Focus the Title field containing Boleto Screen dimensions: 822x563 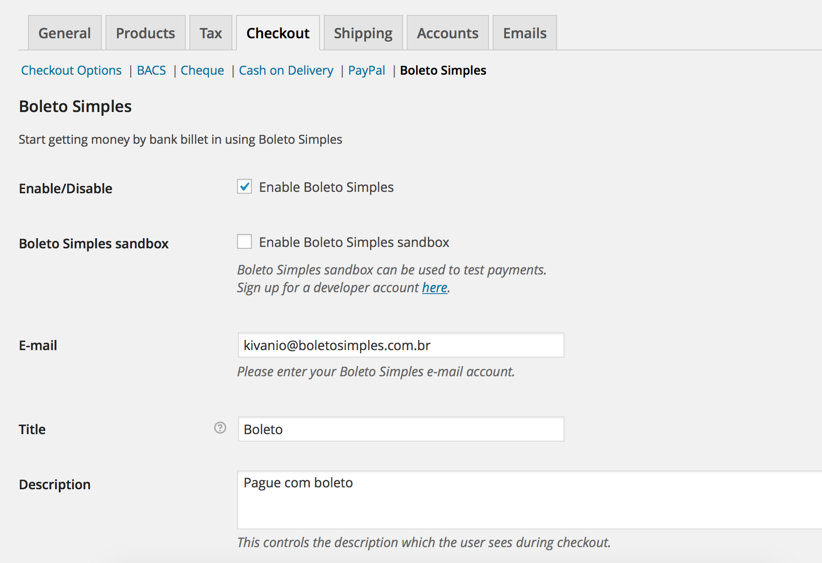(401, 429)
